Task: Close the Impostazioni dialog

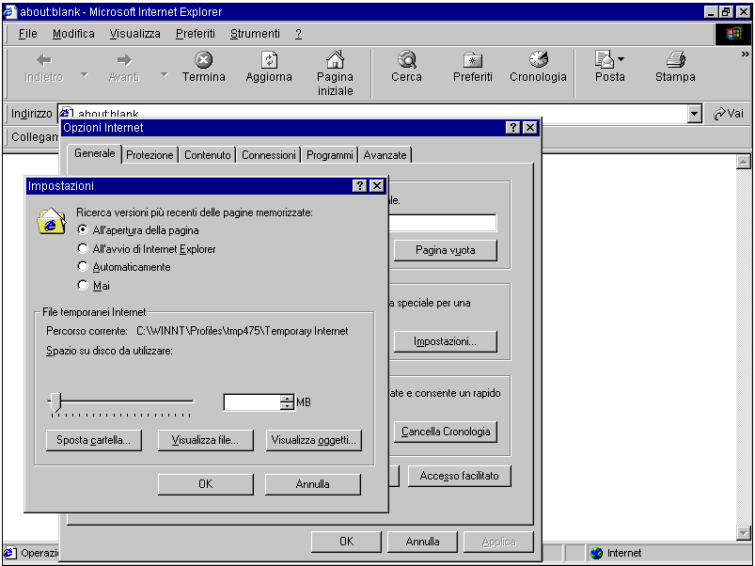Action: tap(377, 186)
